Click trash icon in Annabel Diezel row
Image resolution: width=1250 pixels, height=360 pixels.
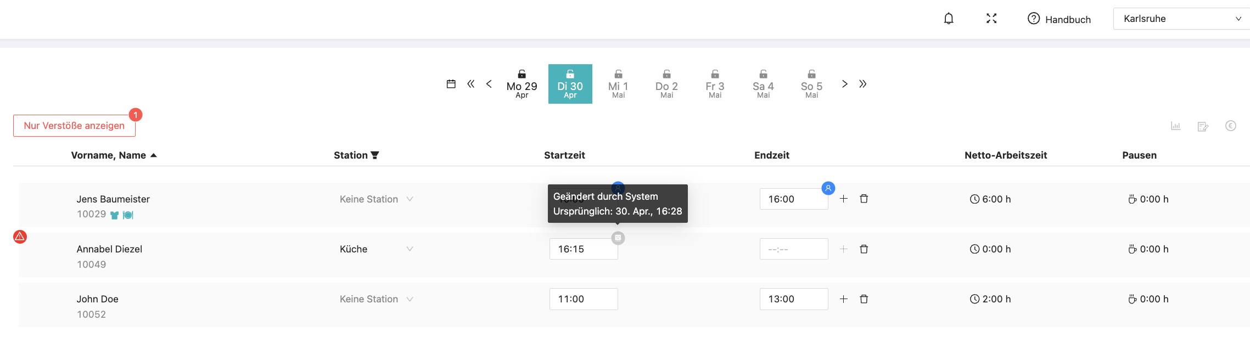pyautogui.click(x=864, y=249)
